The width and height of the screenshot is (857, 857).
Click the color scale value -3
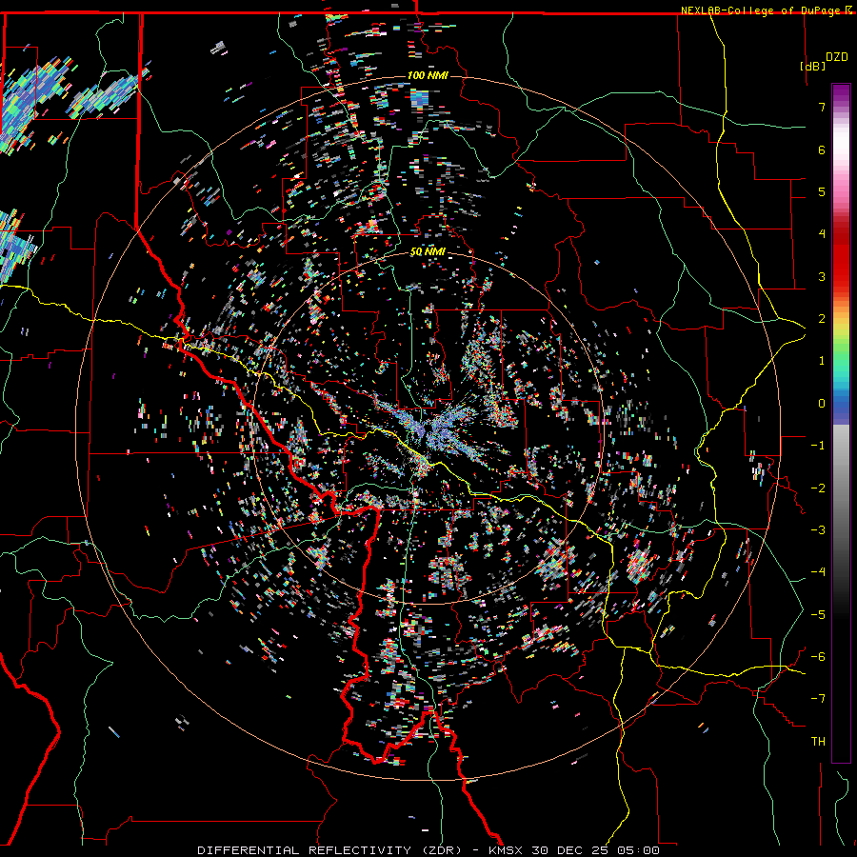pyautogui.click(x=818, y=530)
